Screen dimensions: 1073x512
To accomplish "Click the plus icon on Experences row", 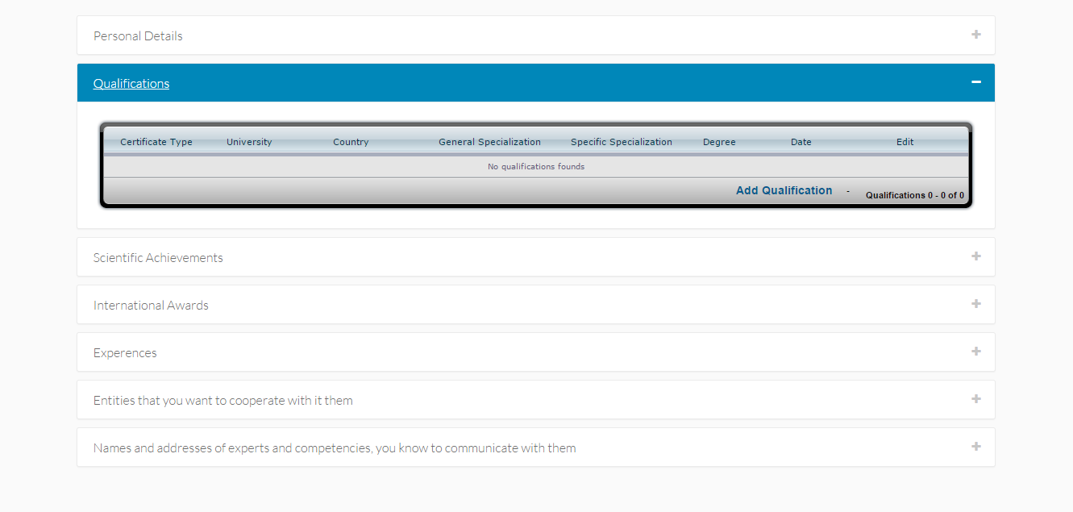I will [975, 352].
